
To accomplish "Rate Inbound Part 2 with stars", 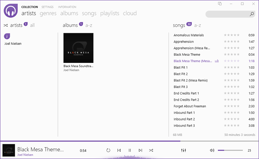I will click(232, 119).
